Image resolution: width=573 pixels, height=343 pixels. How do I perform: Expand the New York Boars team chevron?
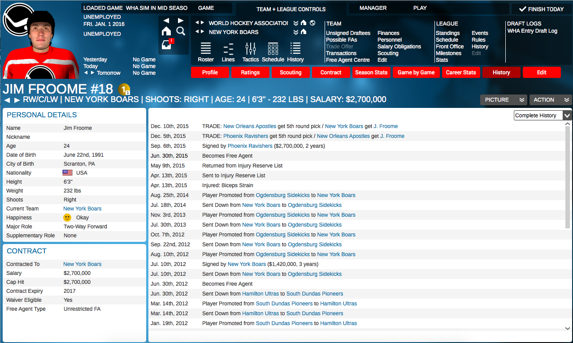[296, 32]
